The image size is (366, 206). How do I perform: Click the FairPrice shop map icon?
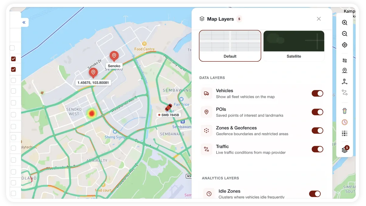[182, 99]
